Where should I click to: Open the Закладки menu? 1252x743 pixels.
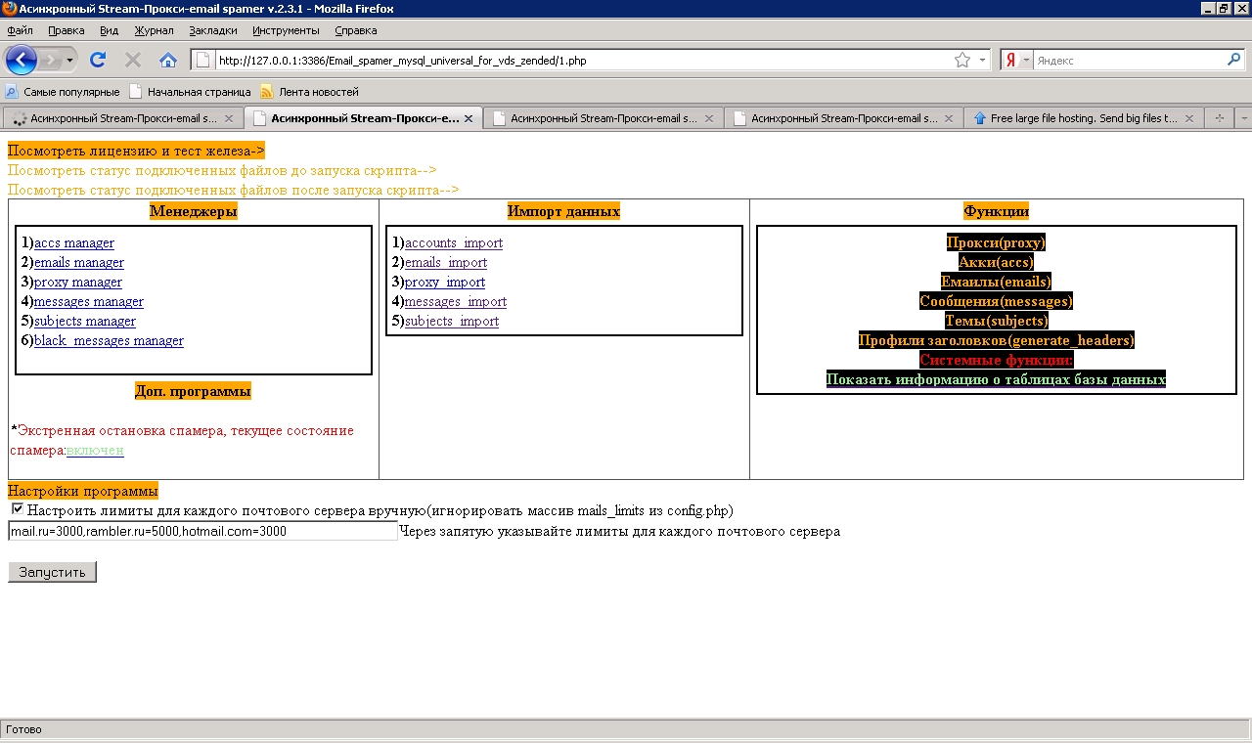(x=212, y=30)
